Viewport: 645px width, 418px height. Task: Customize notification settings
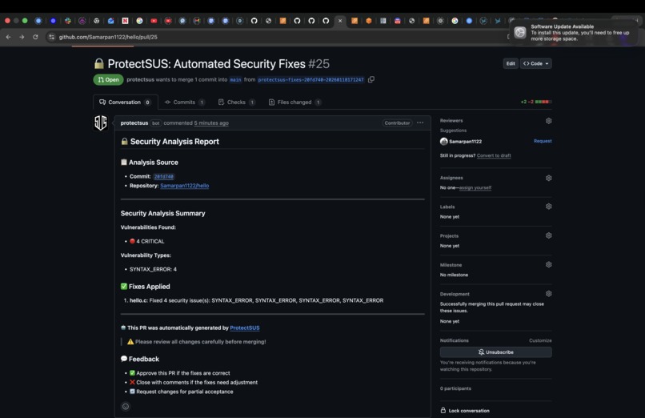point(540,340)
